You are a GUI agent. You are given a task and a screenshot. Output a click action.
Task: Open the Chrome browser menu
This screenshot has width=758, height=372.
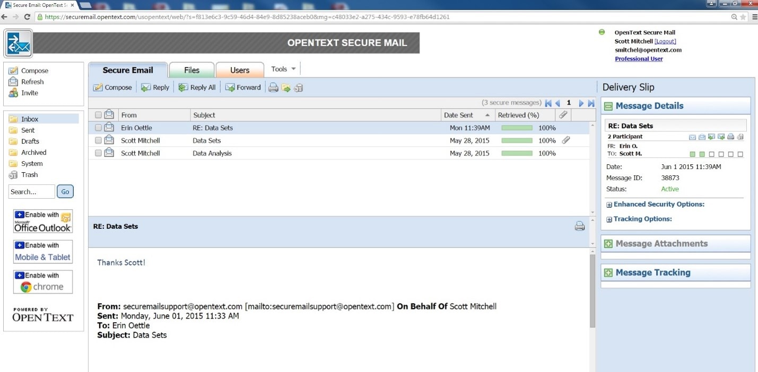click(753, 17)
